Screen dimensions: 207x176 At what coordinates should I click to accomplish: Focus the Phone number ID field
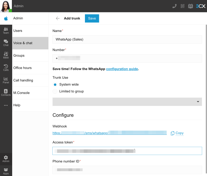pos(127,170)
